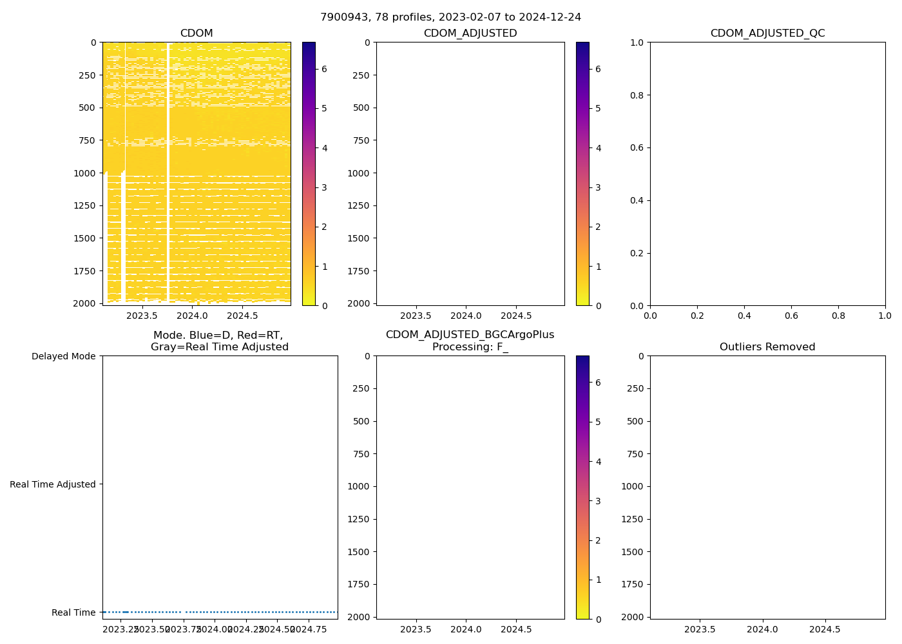Viewport: 902px width, 644px height.
Task: Click the 'Real Time' axis label
Action: click(x=73, y=612)
